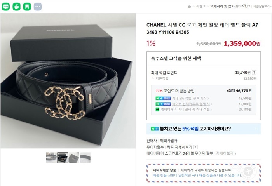Expand the 샤넬 breadcrumb dropdown
This screenshot has height=186, width=272.
tap(201, 6)
